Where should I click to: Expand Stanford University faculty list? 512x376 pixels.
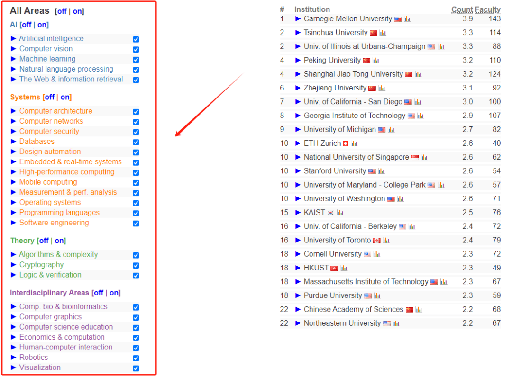tap(298, 171)
